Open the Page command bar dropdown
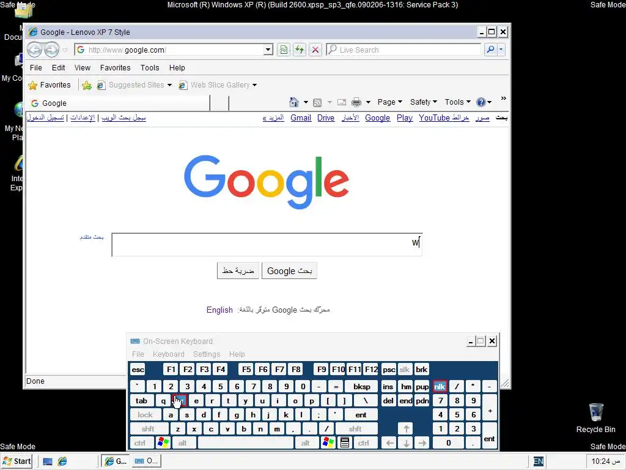This screenshot has width=626, height=470. 389,102
